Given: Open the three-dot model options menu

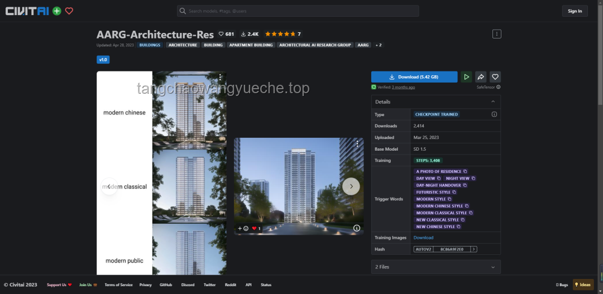Looking at the screenshot, I should point(496,34).
